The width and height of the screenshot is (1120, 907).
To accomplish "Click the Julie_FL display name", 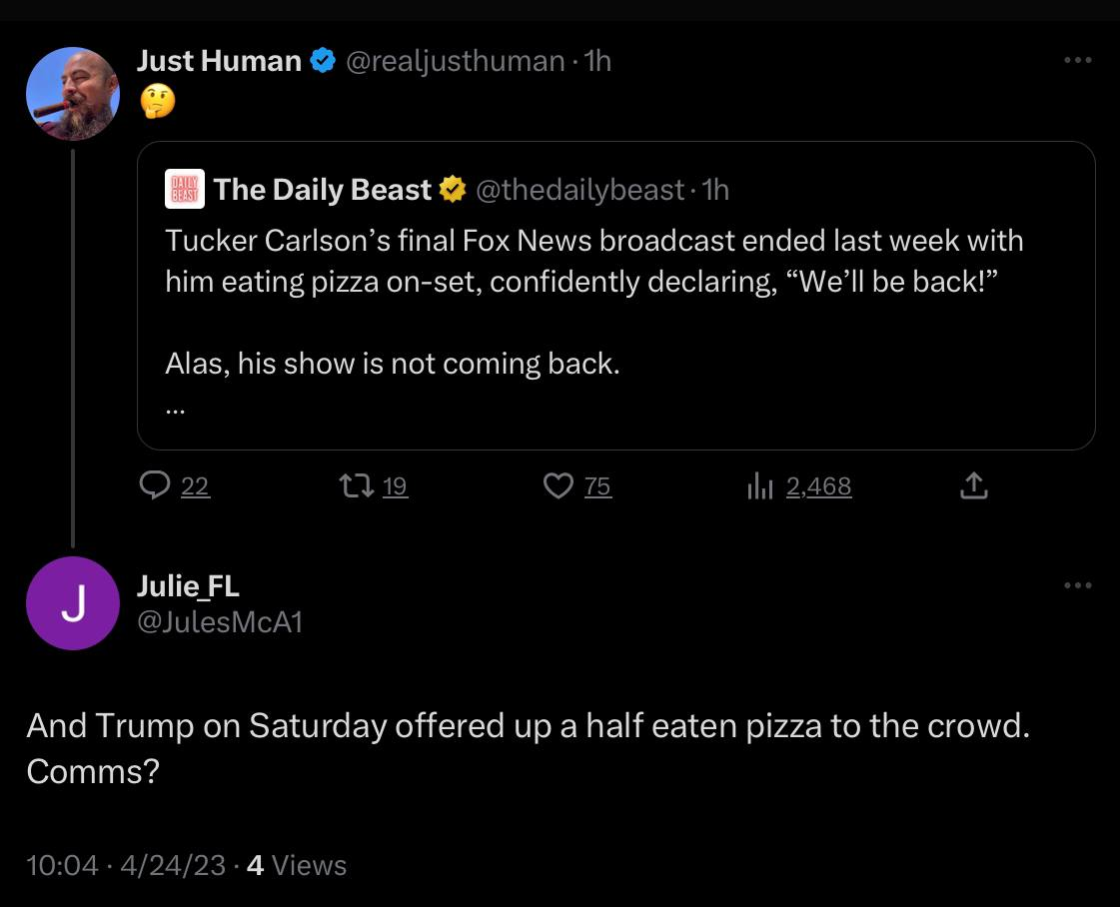I will tap(187, 586).
